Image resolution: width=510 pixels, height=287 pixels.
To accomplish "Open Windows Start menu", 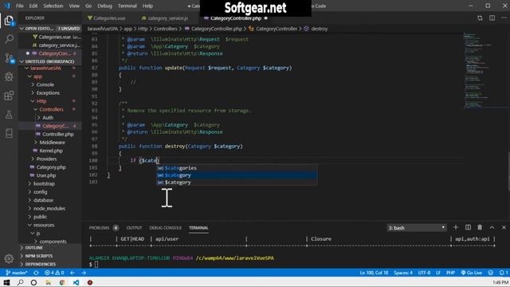I will click(x=6, y=282).
